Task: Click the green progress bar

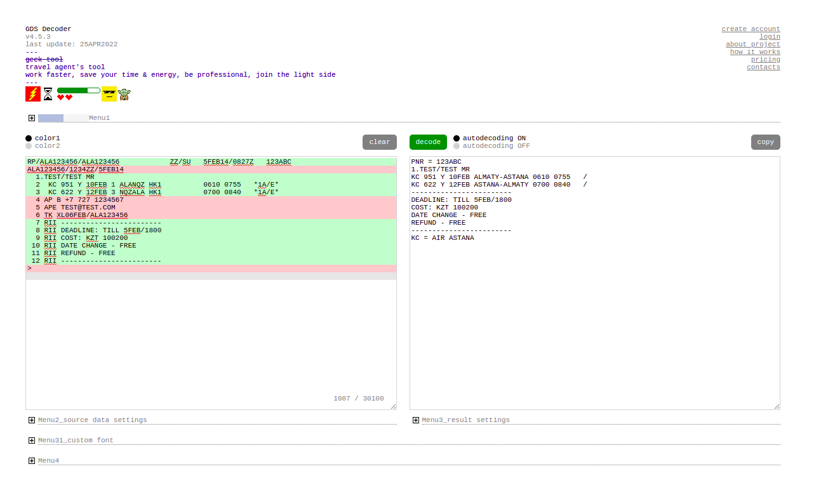Action: (x=77, y=90)
